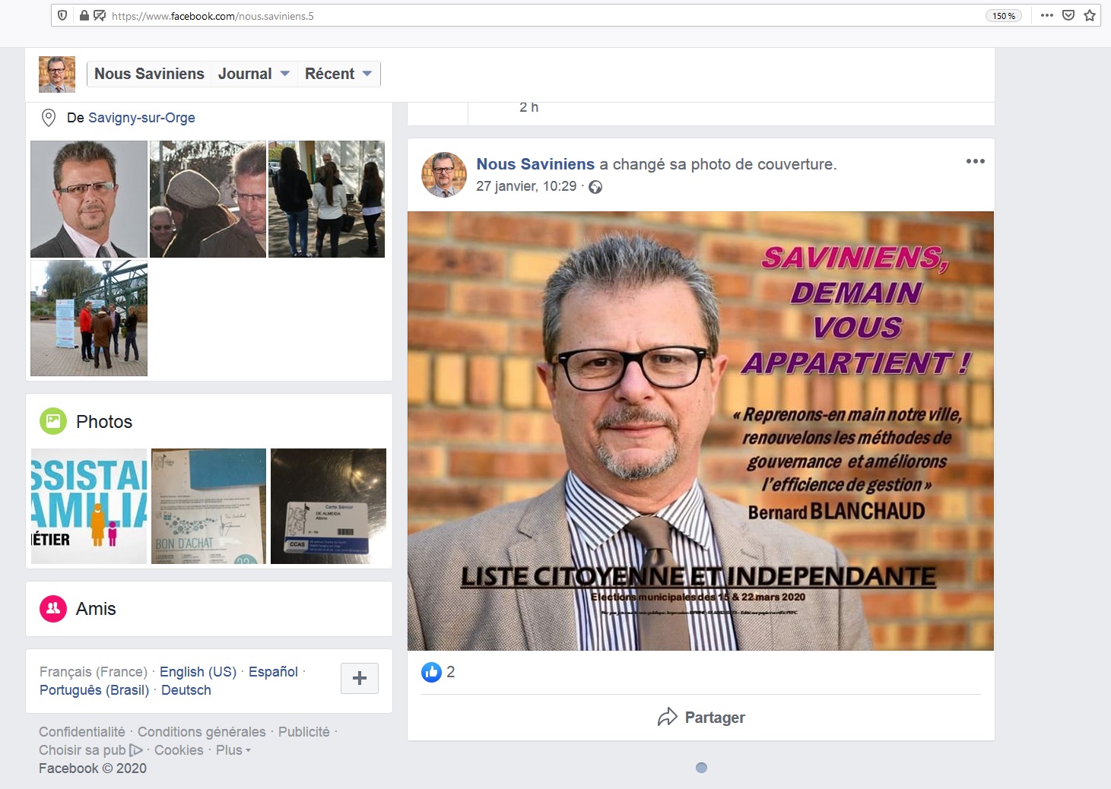This screenshot has width=1111, height=789.
Task: Click the public globe audience icon
Action: coord(595,187)
